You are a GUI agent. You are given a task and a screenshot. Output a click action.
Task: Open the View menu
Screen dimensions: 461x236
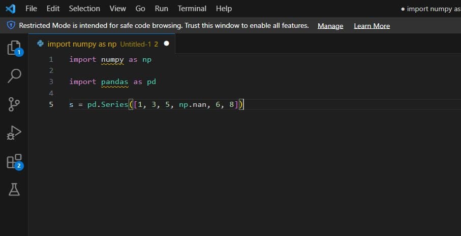tap(117, 9)
